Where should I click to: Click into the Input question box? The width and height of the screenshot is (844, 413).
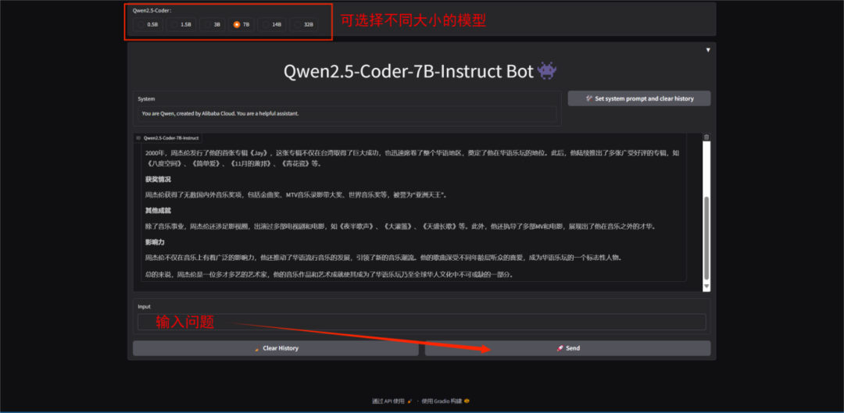click(x=421, y=322)
